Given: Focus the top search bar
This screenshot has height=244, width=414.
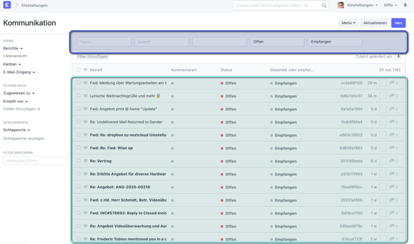Looking at the screenshot, I should point(280,5).
